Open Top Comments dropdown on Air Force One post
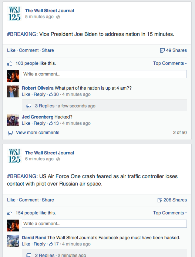Viewport: 195px width, 257px height. (x=170, y=213)
